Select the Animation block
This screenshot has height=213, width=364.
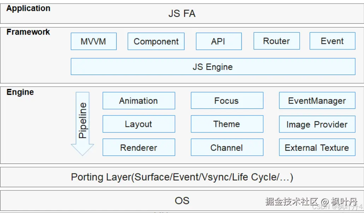pos(139,101)
